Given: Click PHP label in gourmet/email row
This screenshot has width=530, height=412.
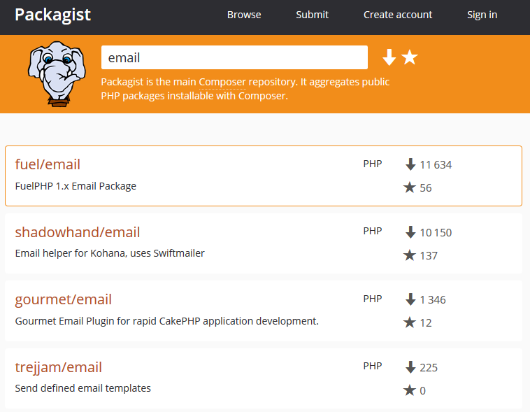Looking at the screenshot, I should (x=373, y=299).
